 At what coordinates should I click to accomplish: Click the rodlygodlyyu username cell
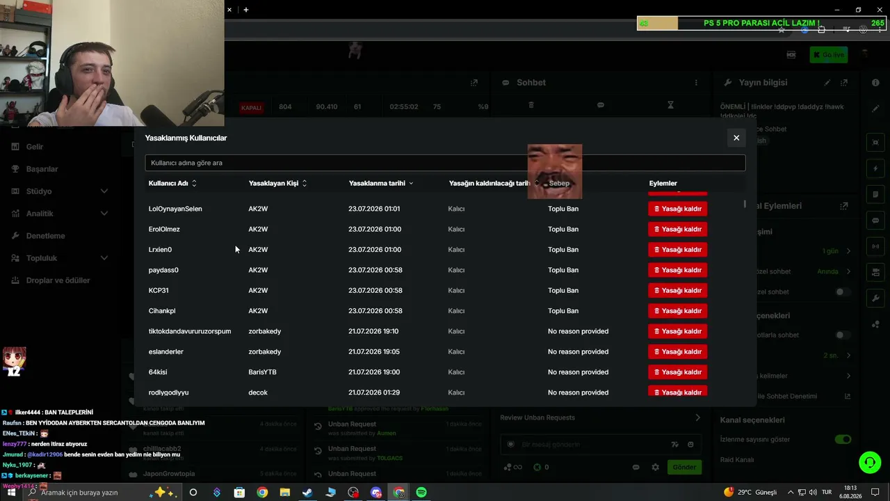(168, 392)
